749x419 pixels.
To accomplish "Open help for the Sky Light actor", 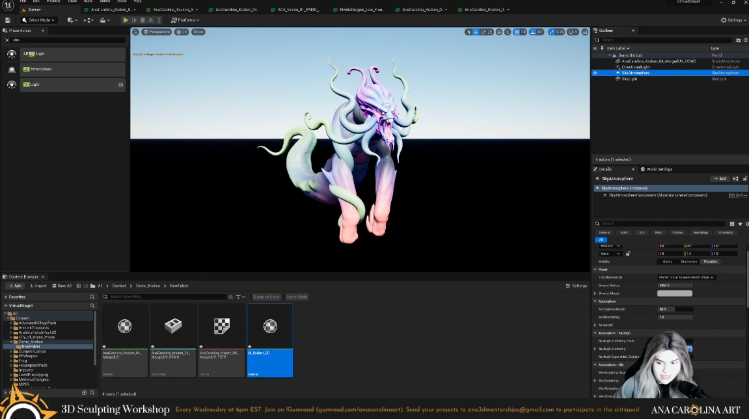I will coord(121,85).
